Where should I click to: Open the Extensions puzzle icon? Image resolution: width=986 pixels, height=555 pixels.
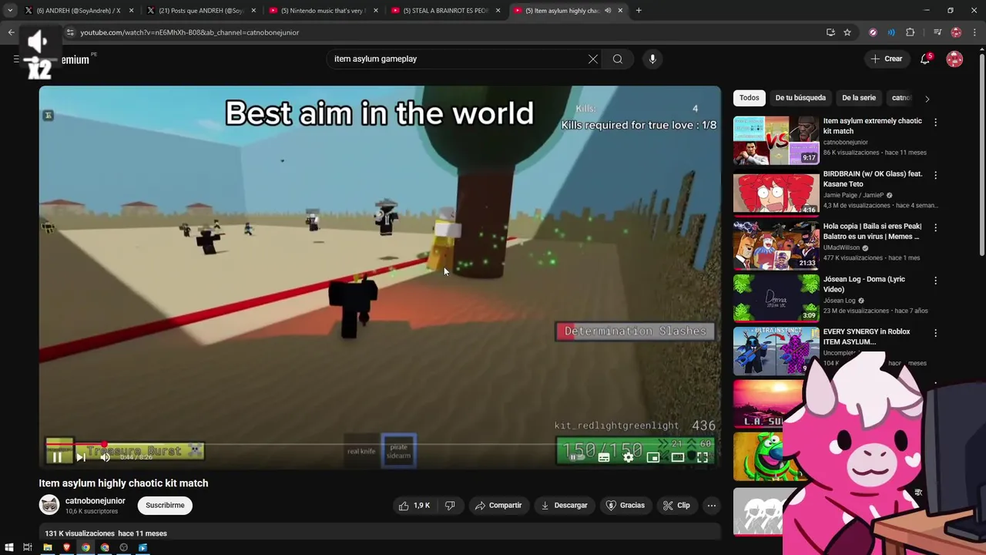click(911, 32)
